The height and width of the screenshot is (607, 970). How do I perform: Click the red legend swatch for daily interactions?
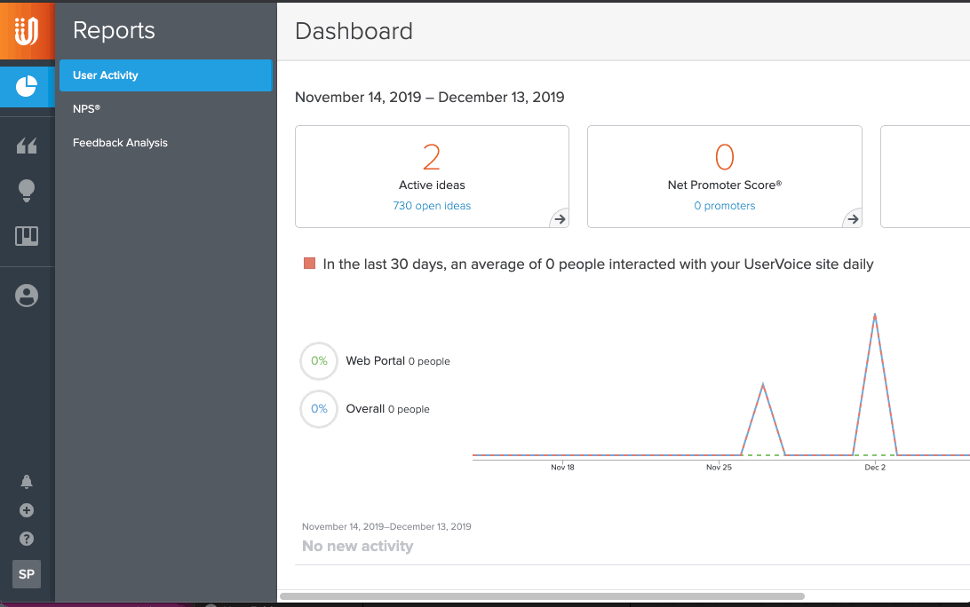[x=309, y=264]
